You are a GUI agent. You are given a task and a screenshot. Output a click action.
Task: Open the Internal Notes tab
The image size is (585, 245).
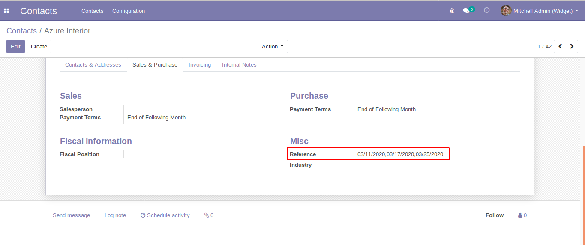(x=239, y=65)
